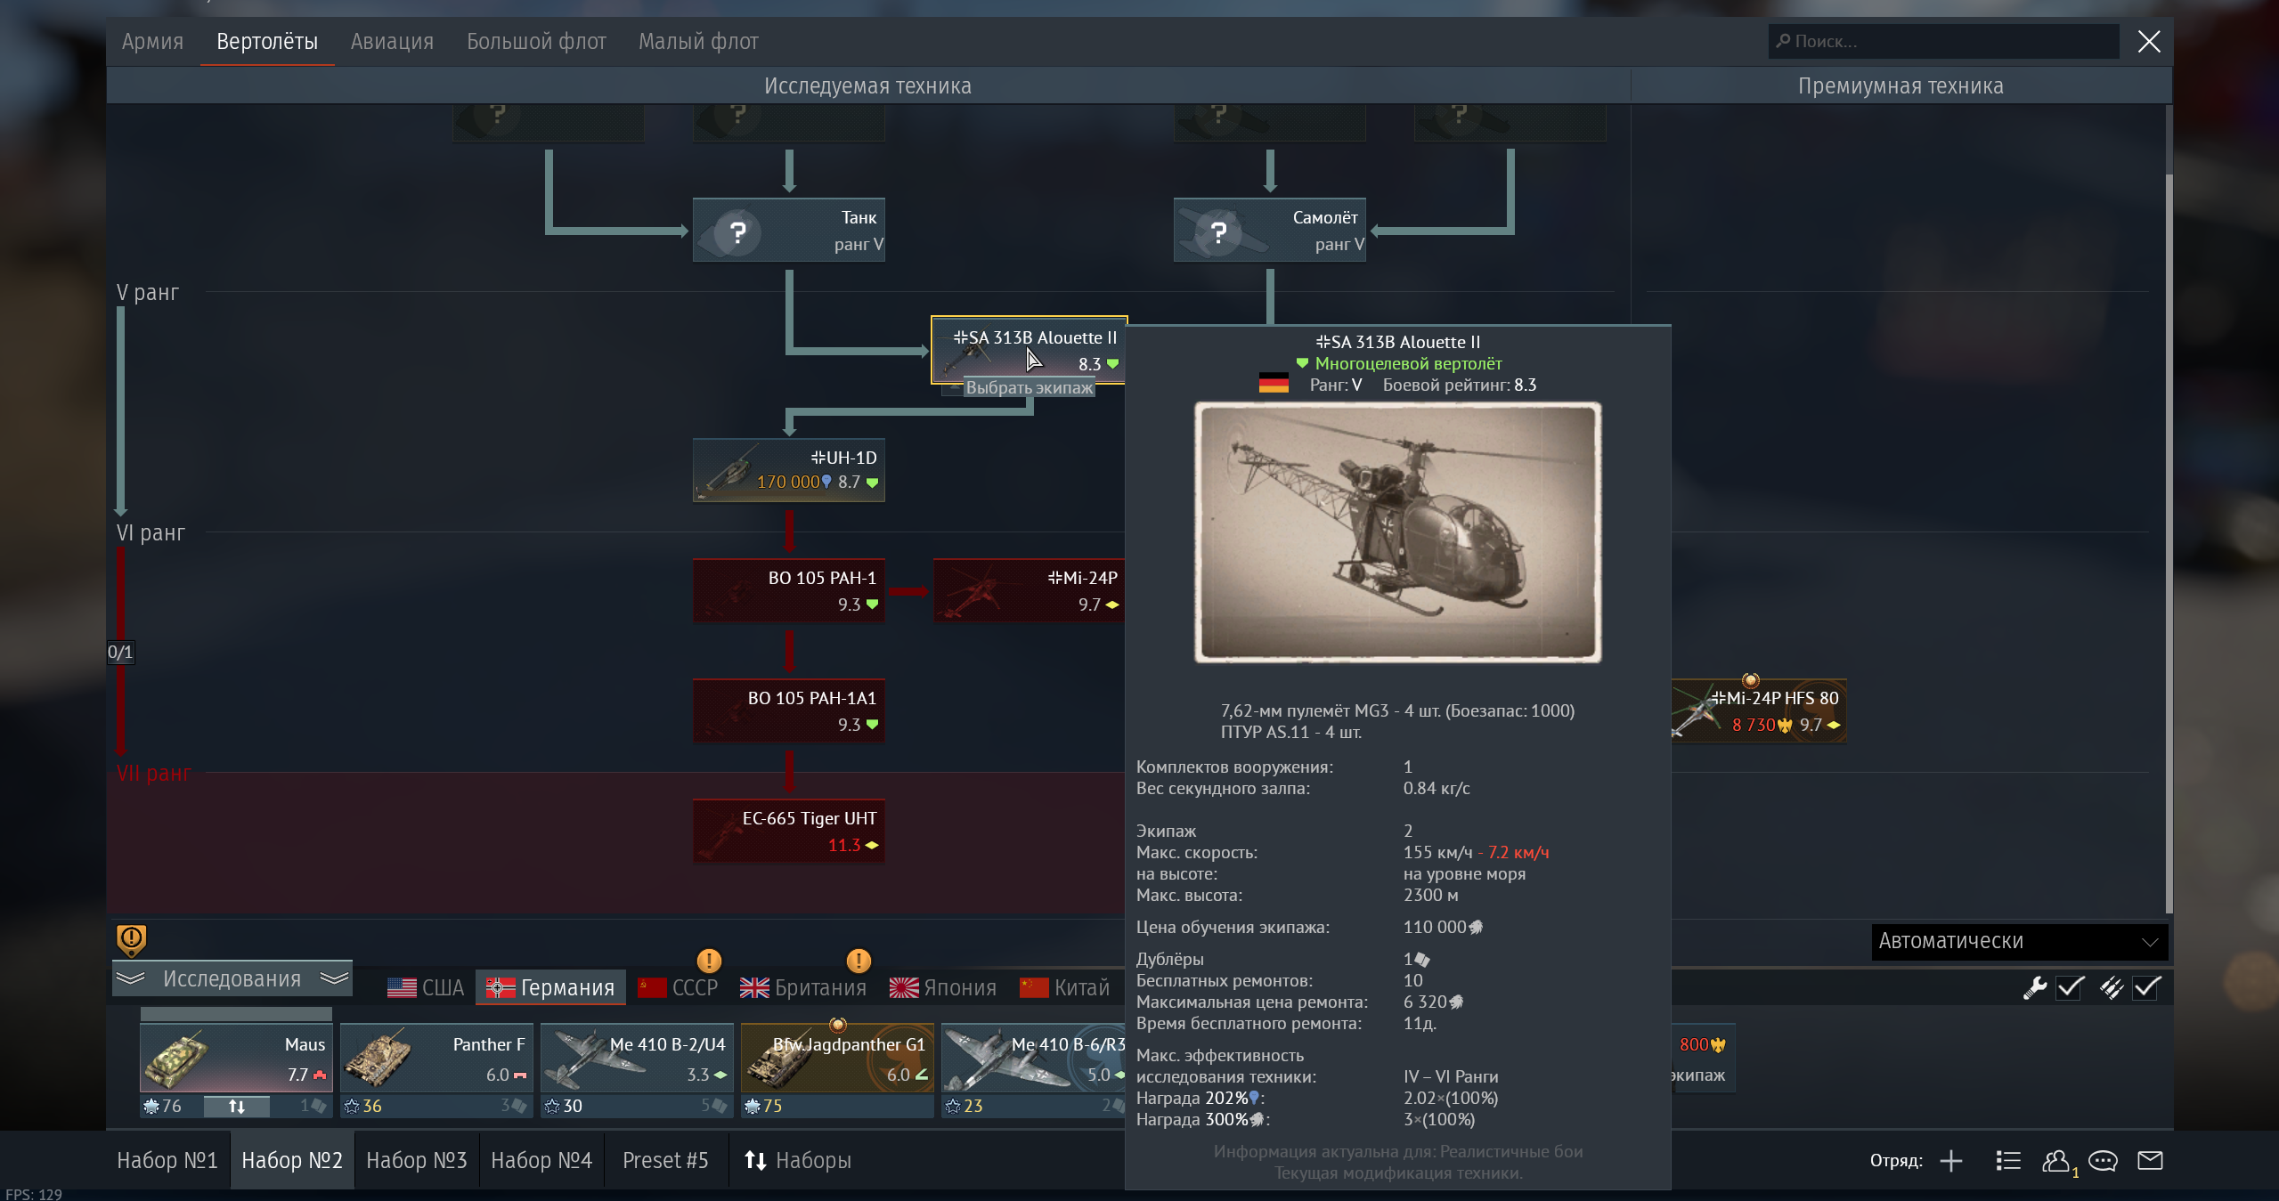Image resolution: width=2279 pixels, height=1201 pixels.
Task: Switch to Набор №1 preset
Action: [x=167, y=1160]
